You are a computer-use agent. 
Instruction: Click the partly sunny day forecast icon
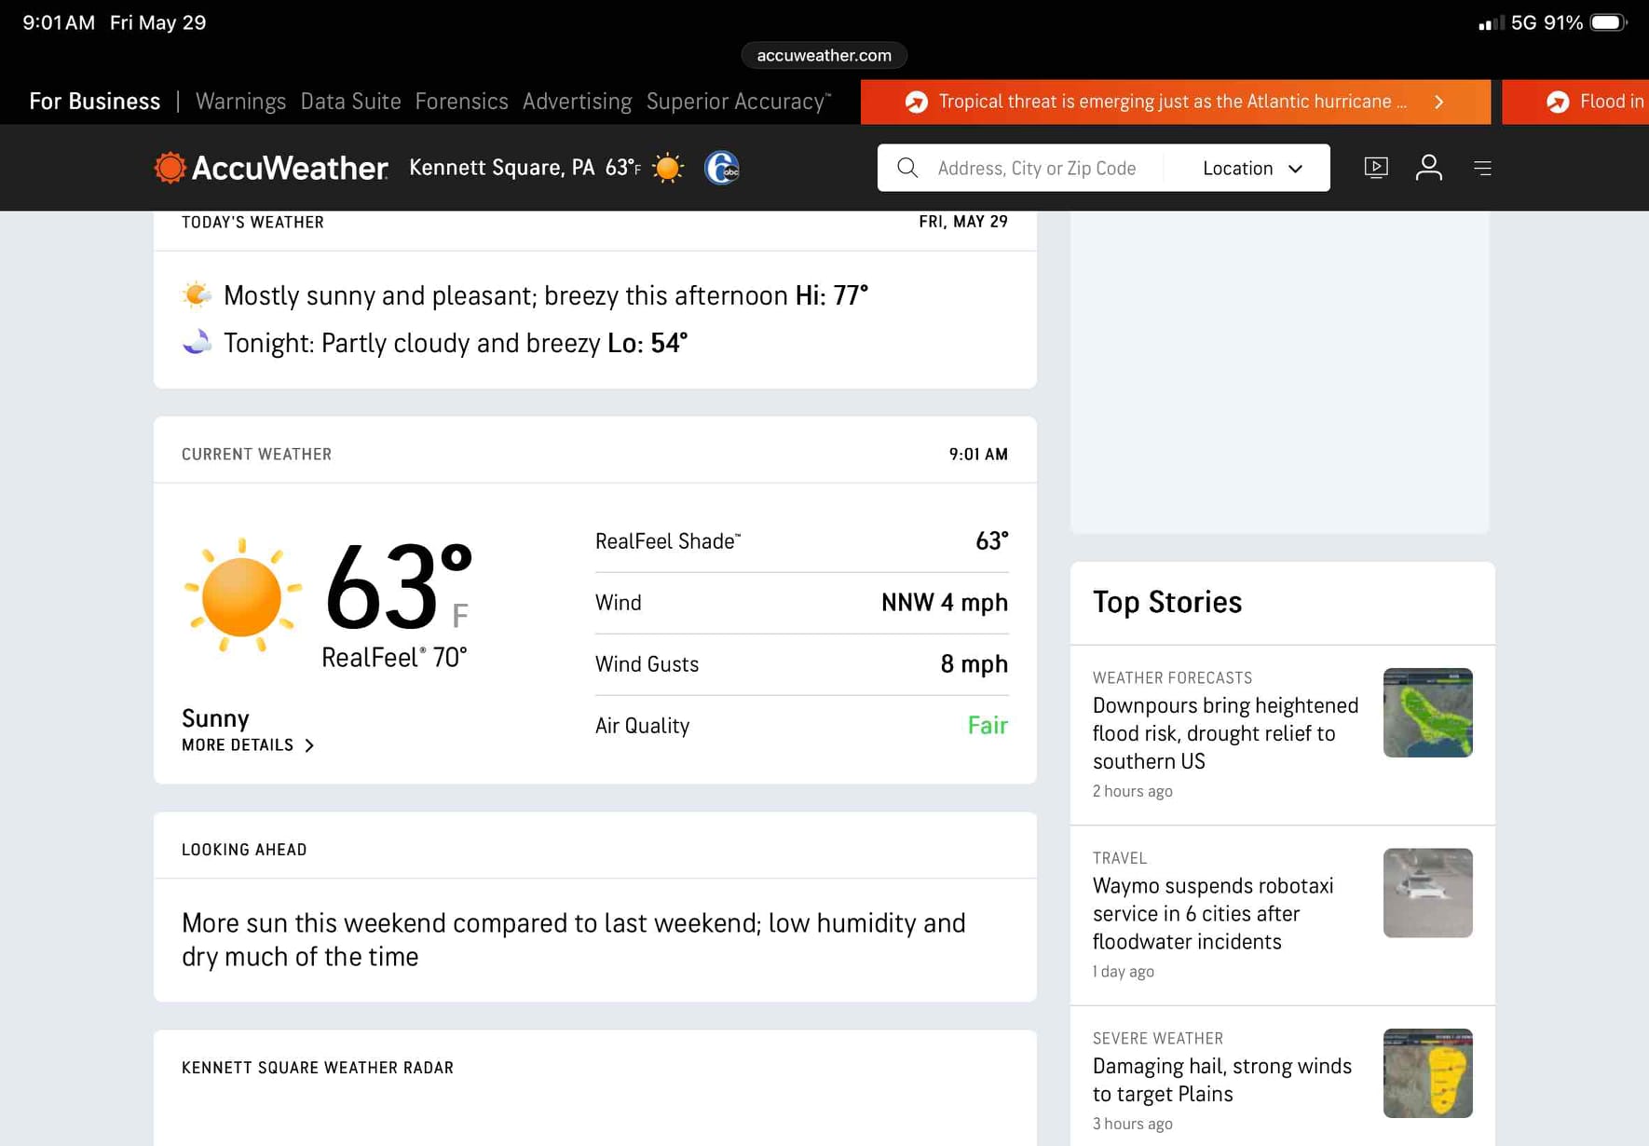[x=197, y=294]
